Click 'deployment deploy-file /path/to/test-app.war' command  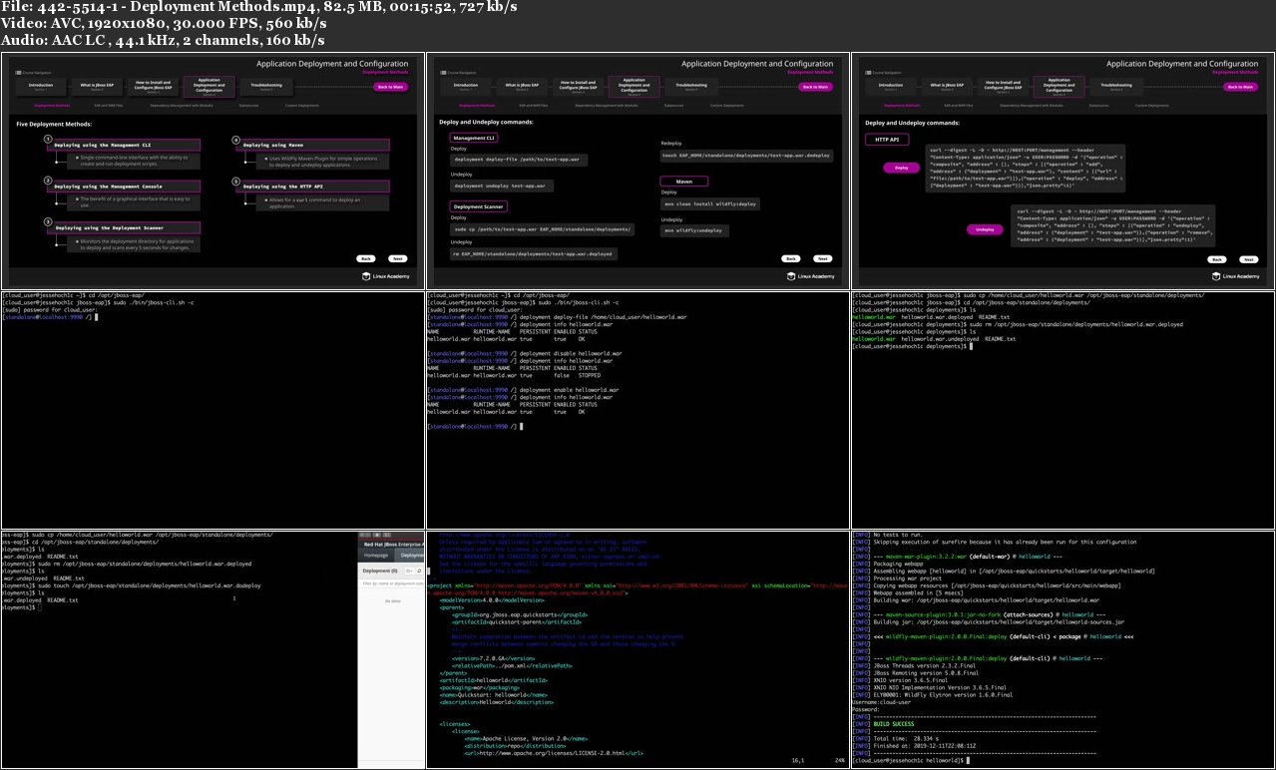point(519,160)
